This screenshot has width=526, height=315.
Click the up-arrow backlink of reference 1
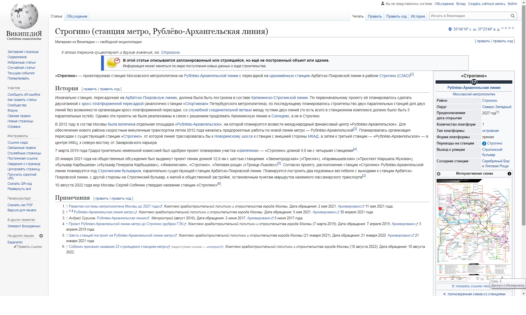pyautogui.click(x=67, y=206)
